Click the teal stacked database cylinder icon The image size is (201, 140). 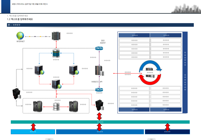tap(56, 53)
